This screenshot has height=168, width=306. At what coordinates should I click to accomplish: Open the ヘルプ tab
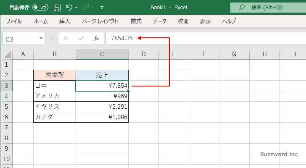click(229, 21)
